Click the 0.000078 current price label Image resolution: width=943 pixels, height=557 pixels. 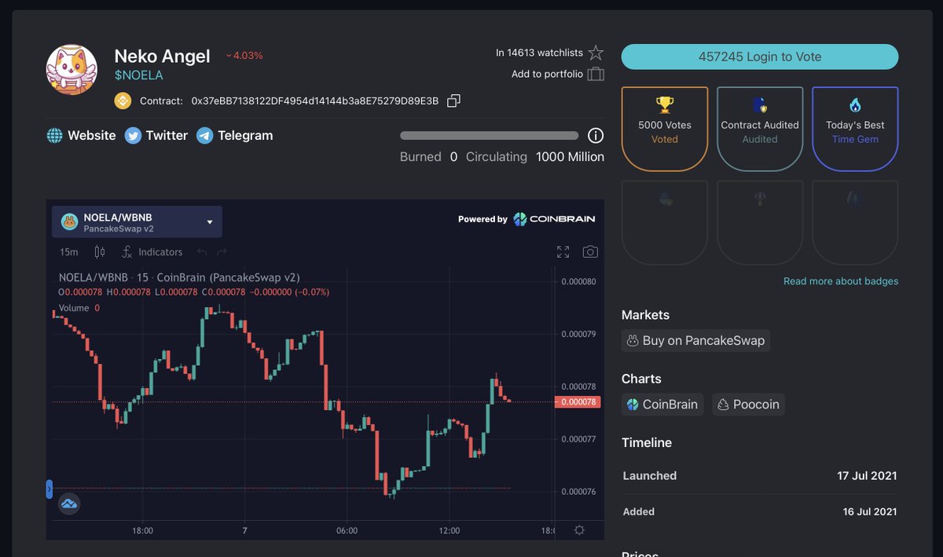[578, 401]
